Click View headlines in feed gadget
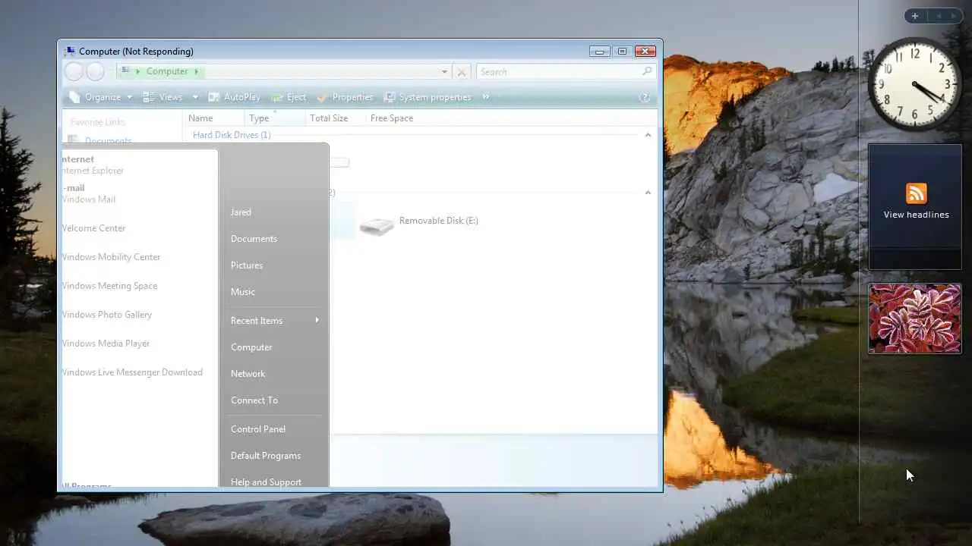The image size is (972, 546). (916, 215)
